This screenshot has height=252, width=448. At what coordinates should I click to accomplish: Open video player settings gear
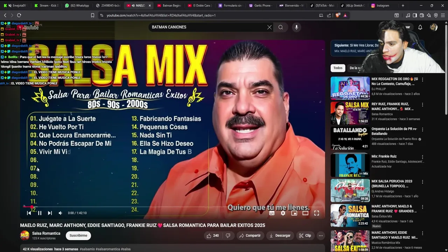(x=283, y=213)
